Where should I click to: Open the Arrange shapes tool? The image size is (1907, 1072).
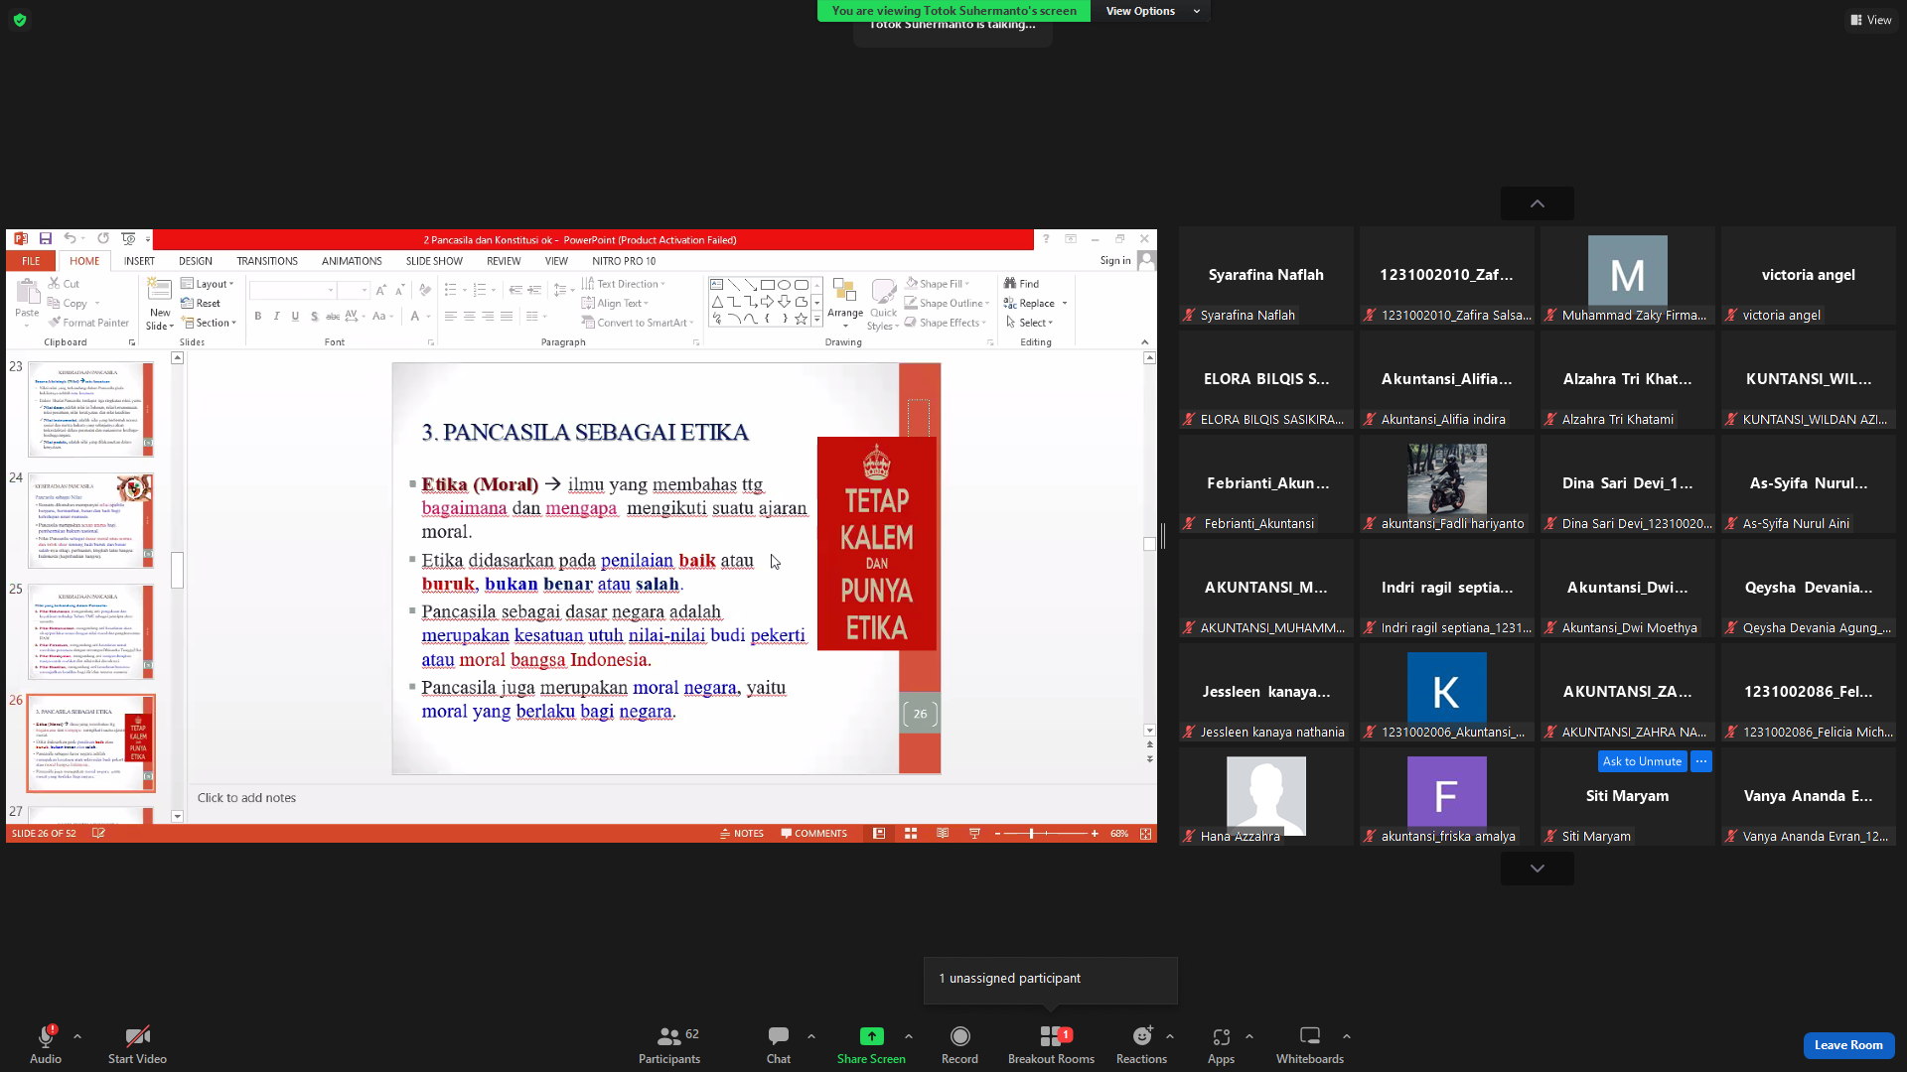[845, 302]
